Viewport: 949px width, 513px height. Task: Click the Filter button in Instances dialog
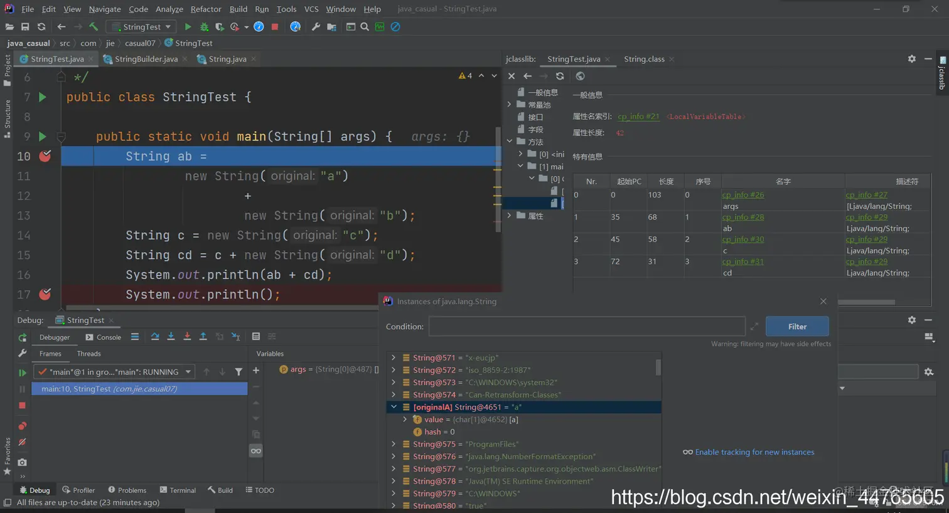pos(797,327)
